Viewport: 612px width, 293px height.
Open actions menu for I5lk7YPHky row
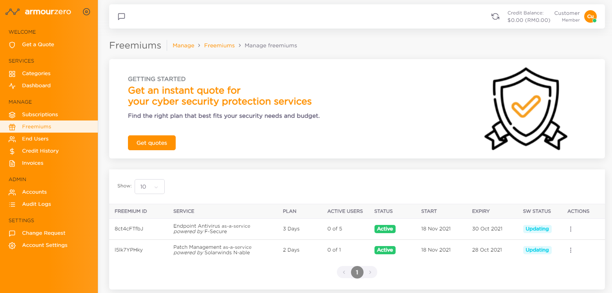571,250
